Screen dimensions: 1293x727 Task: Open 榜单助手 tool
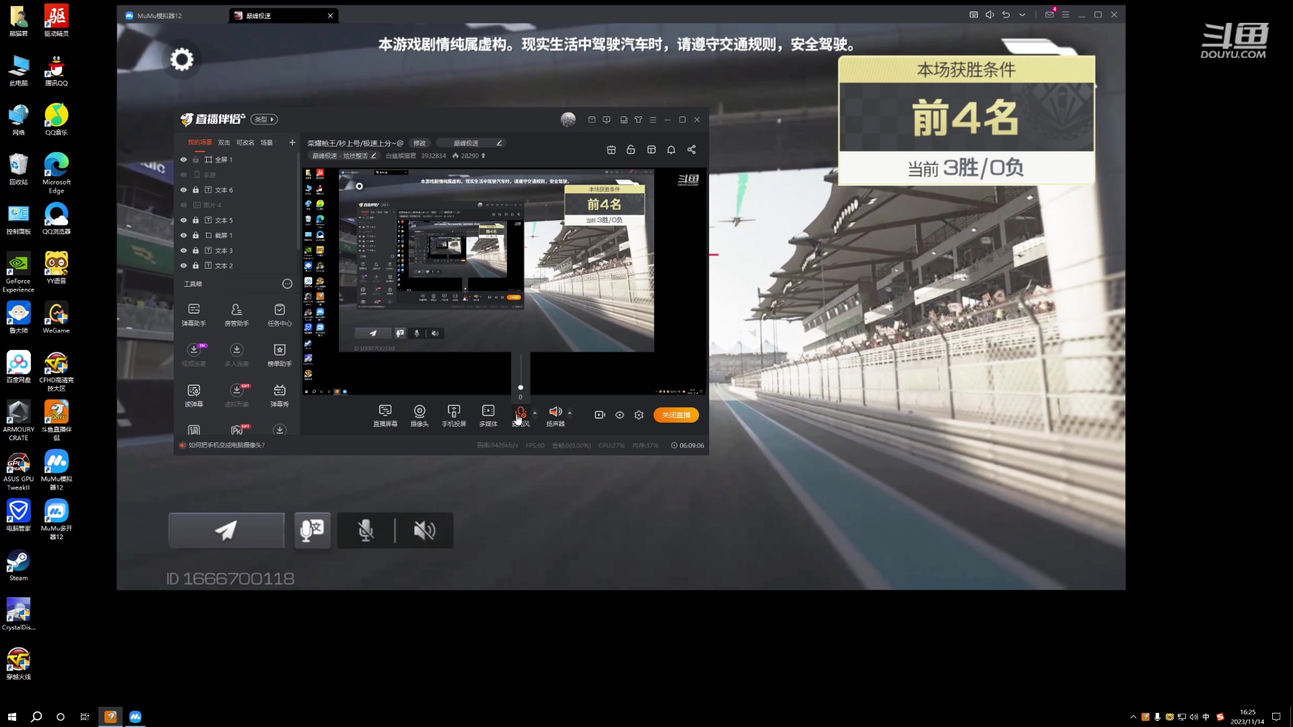coord(279,355)
